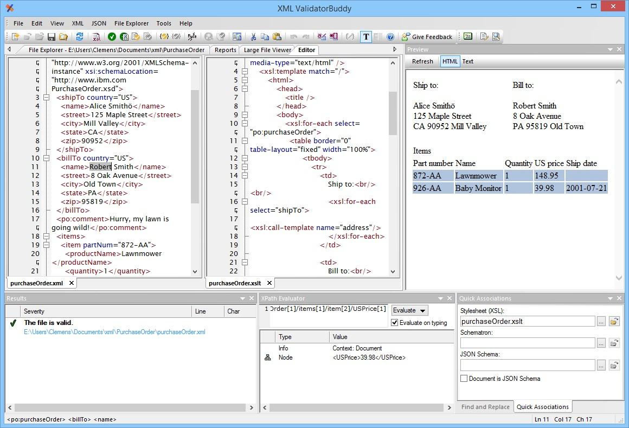The height and width of the screenshot is (428, 629).
Task: Click the Save floppy disk icon
Action: click(x=52, y=37)
